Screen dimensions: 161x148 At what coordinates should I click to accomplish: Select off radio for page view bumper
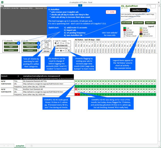(55, 51)
